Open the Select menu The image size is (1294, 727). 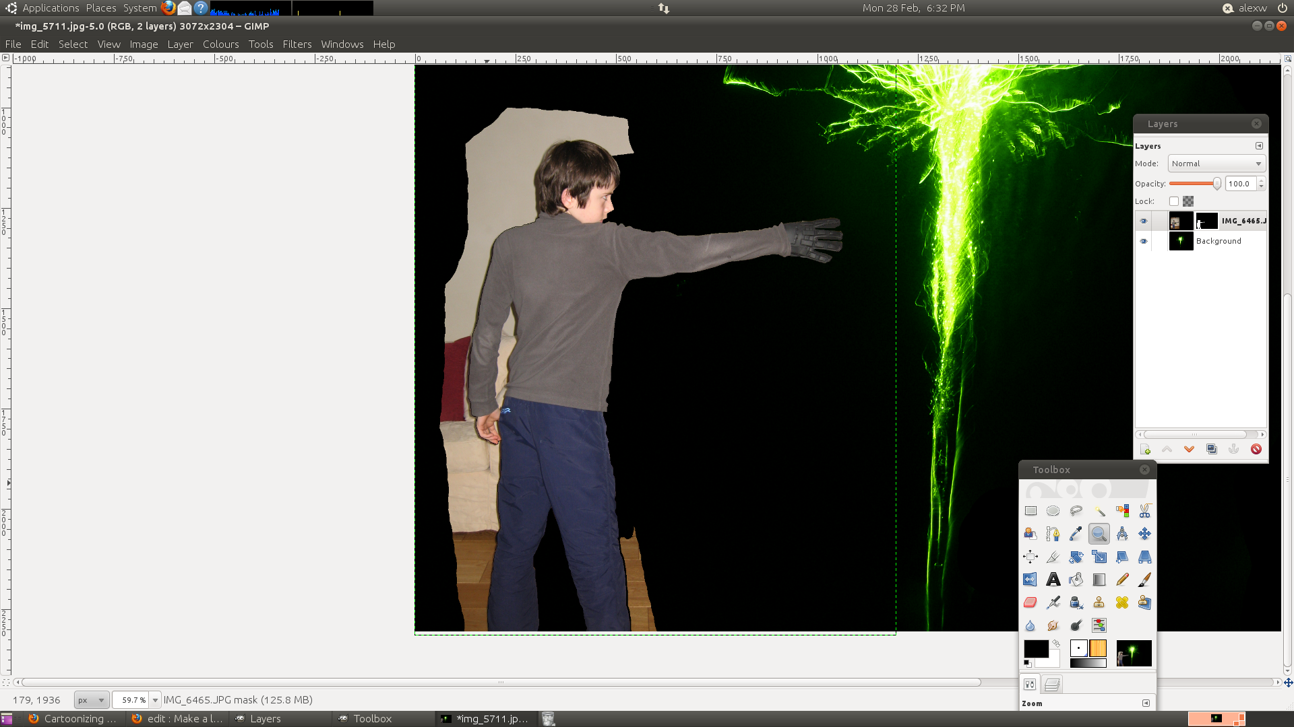pyautogui.click(x=73, y=44)
